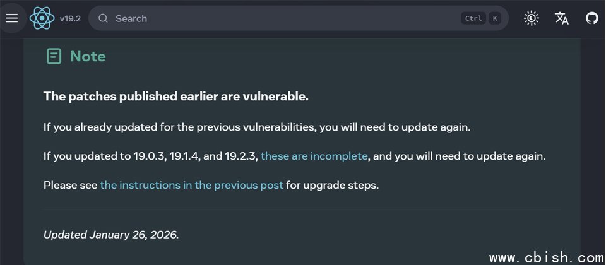
Task: Click the Ctrl keyboard shortcut badge
Action: [x=473, y=18]
